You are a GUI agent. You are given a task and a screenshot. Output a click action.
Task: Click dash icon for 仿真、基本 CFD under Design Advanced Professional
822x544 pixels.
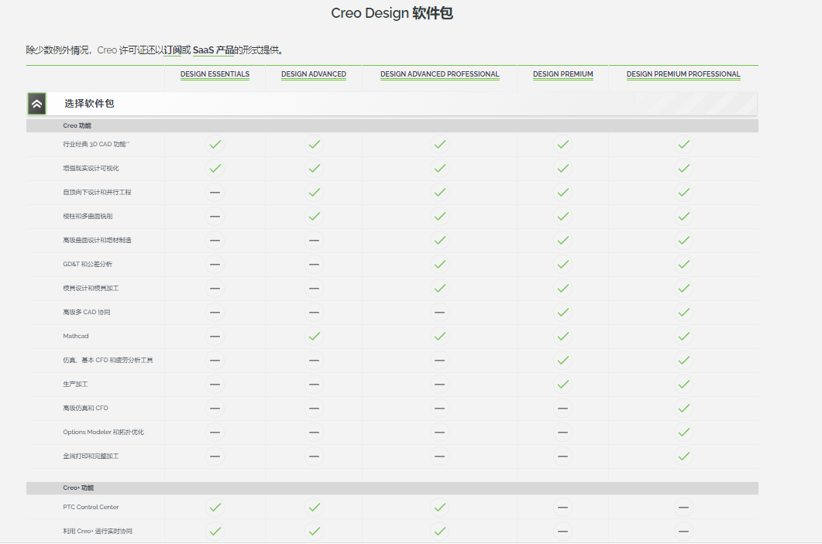(440, 361)
